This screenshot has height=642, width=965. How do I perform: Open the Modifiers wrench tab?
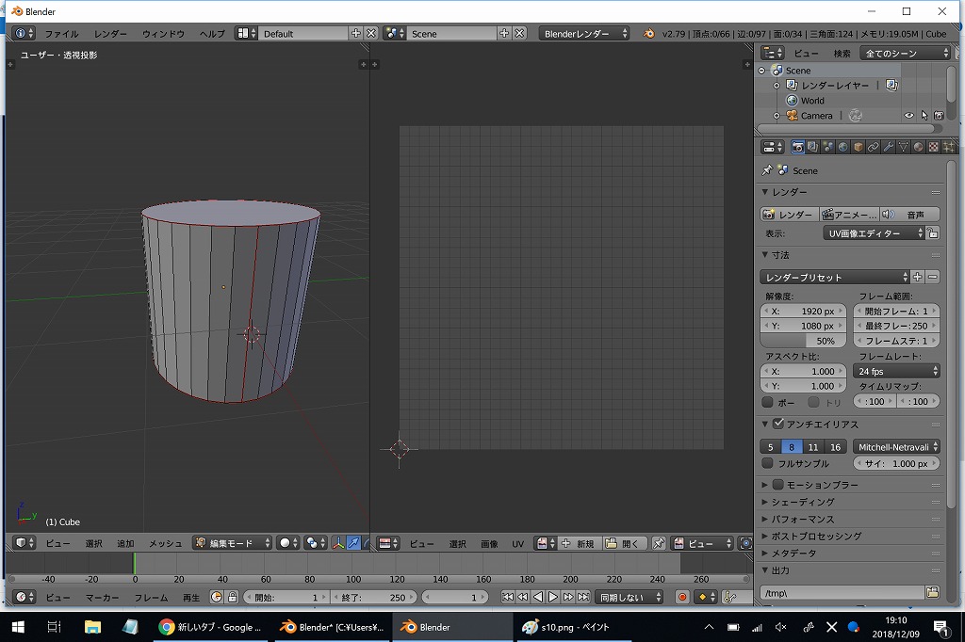(x=888, y=147)
